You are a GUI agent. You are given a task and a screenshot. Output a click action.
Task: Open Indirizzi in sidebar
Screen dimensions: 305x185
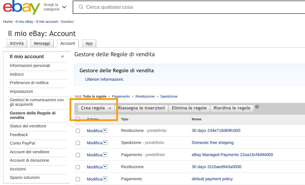tap(17, 74)
